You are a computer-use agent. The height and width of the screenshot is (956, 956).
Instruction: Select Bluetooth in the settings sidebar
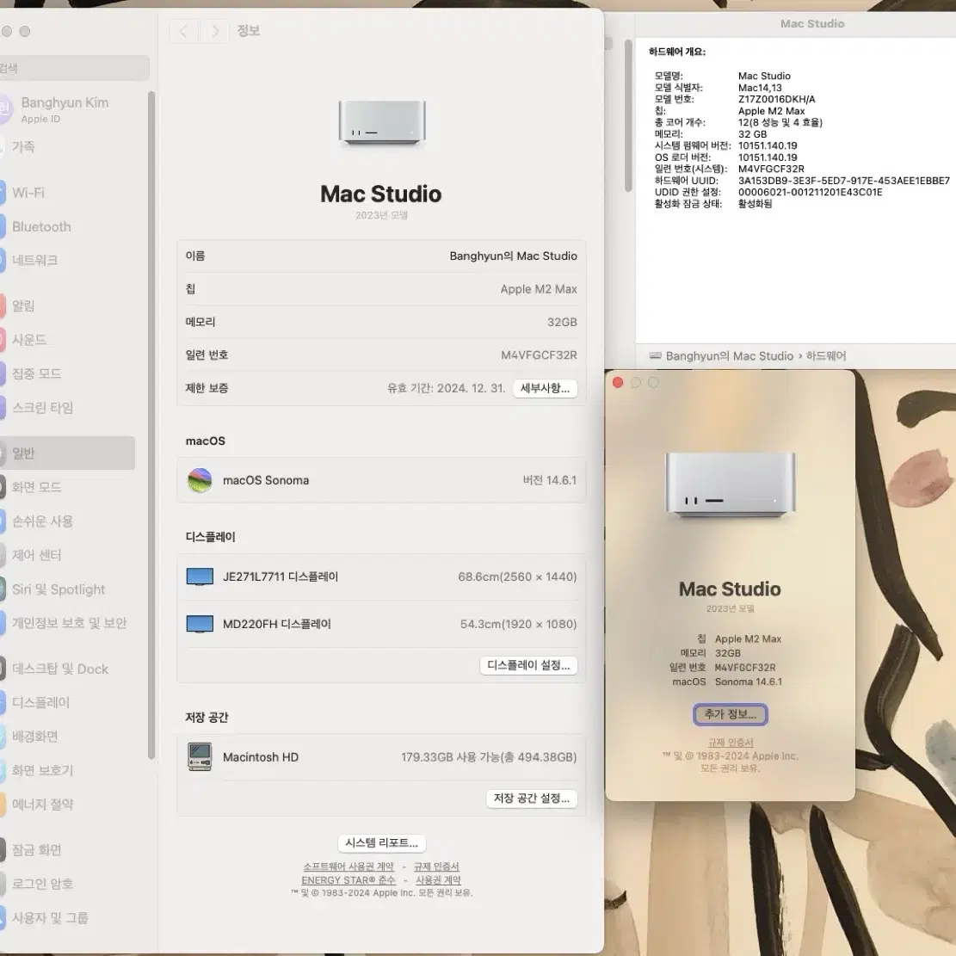[x=41, y=227]
